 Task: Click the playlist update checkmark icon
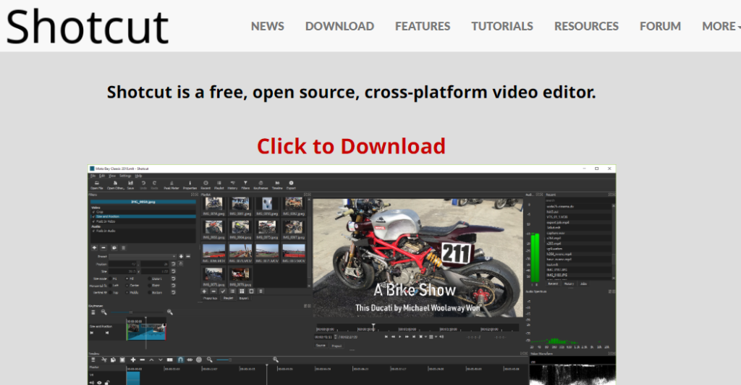(x=223, y=291)
